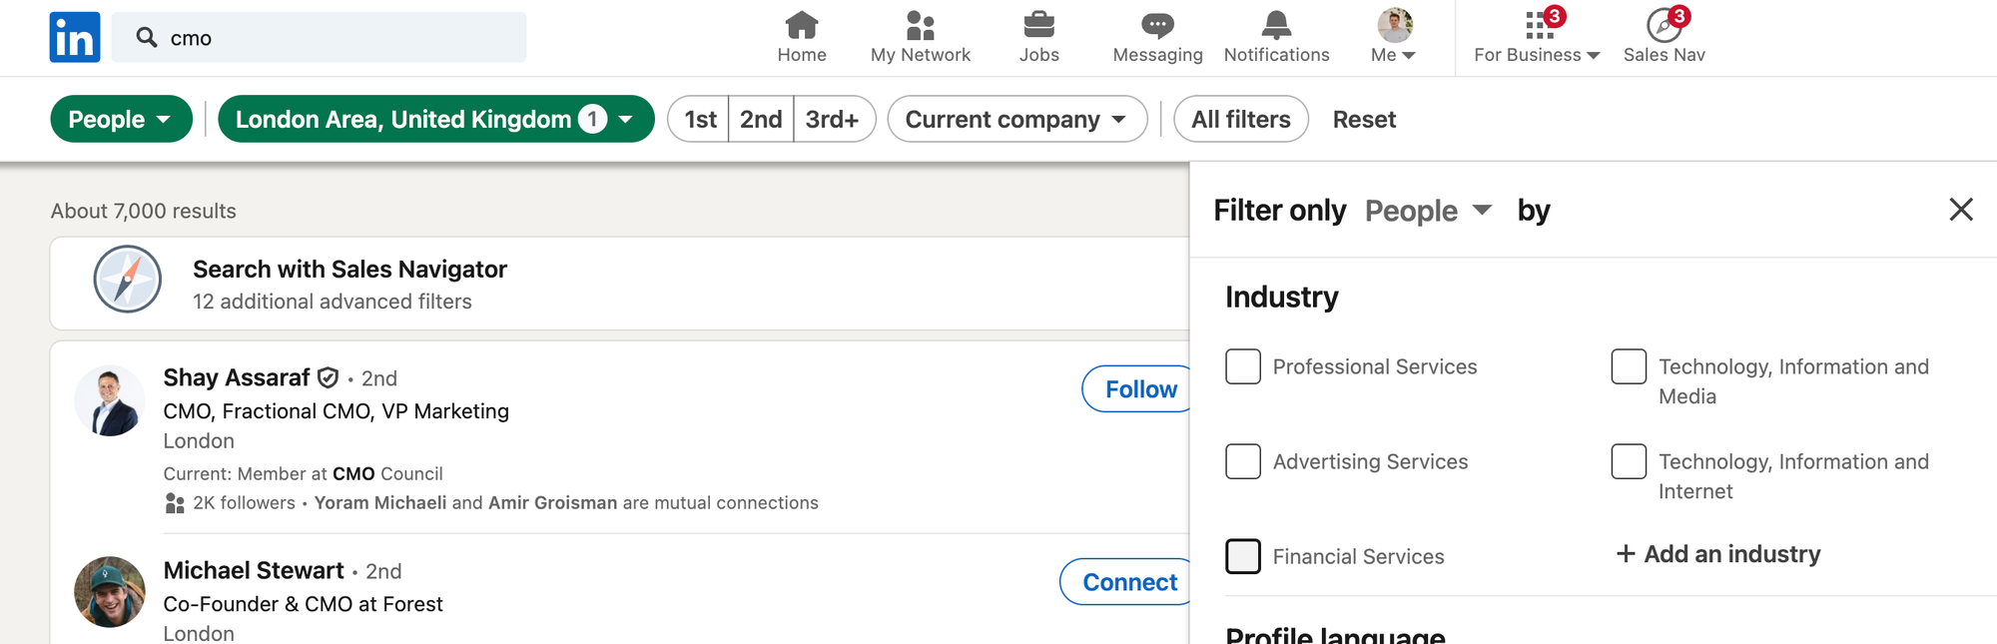Close the filter panel with X

click(1960, 210)
